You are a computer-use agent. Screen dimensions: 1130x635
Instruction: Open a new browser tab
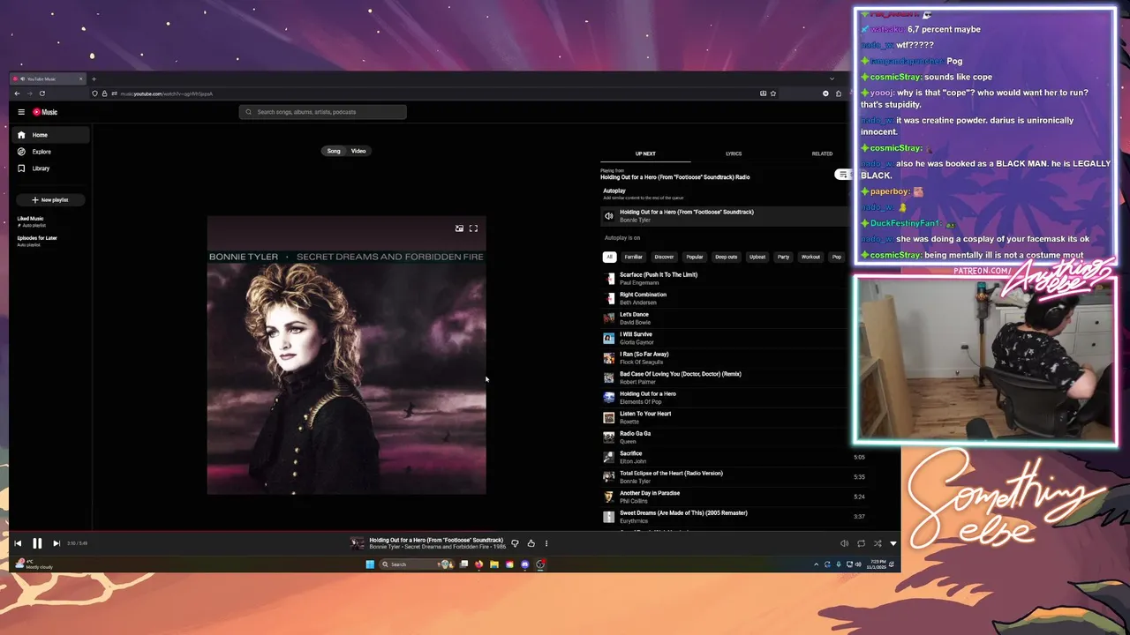[94, 79]
